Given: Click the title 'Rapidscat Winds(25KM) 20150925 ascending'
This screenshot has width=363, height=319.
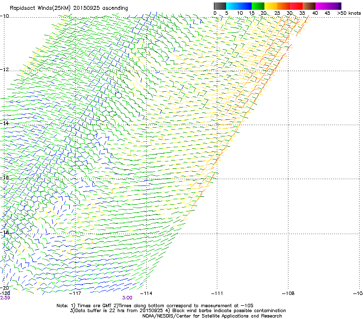Looking at the screenshot, I should pyautogui.click(x=69, y=8).
